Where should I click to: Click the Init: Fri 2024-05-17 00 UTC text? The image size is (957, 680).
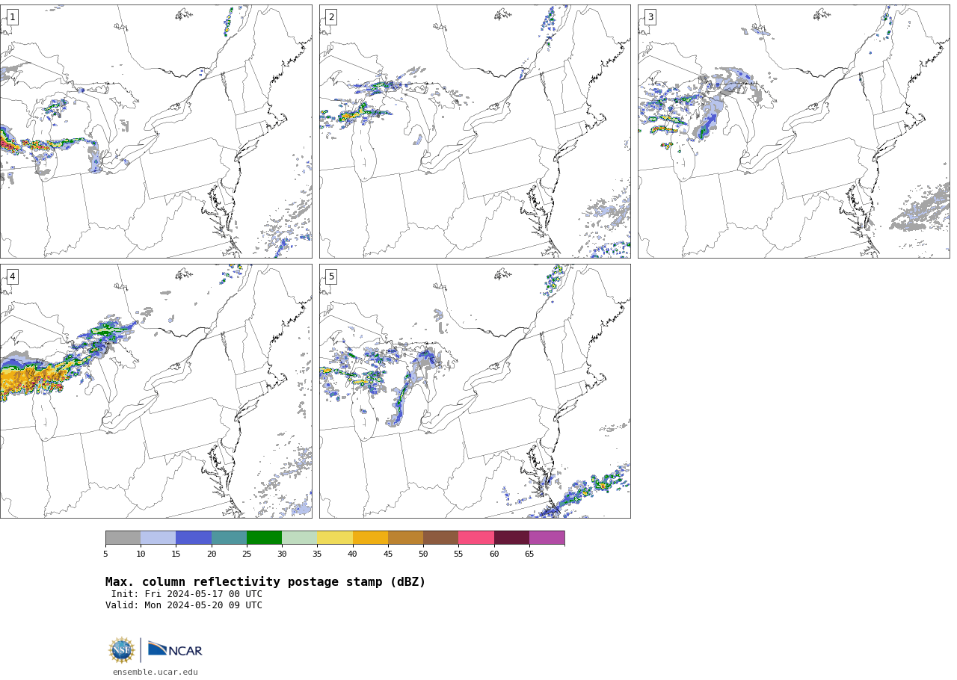[x=187, y=595]
